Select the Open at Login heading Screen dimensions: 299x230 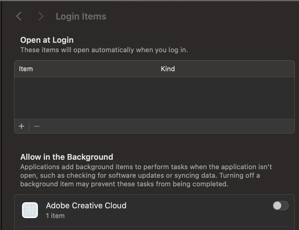pyautogui.click(x=47, y=40)
